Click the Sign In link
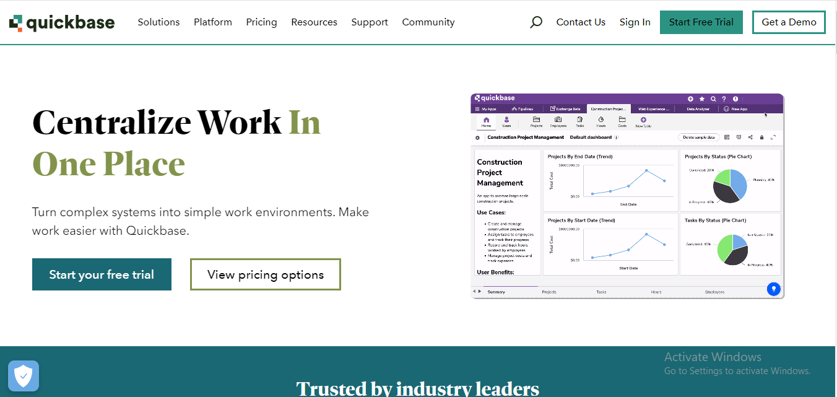The image size is (837, 397). point(635,22)
